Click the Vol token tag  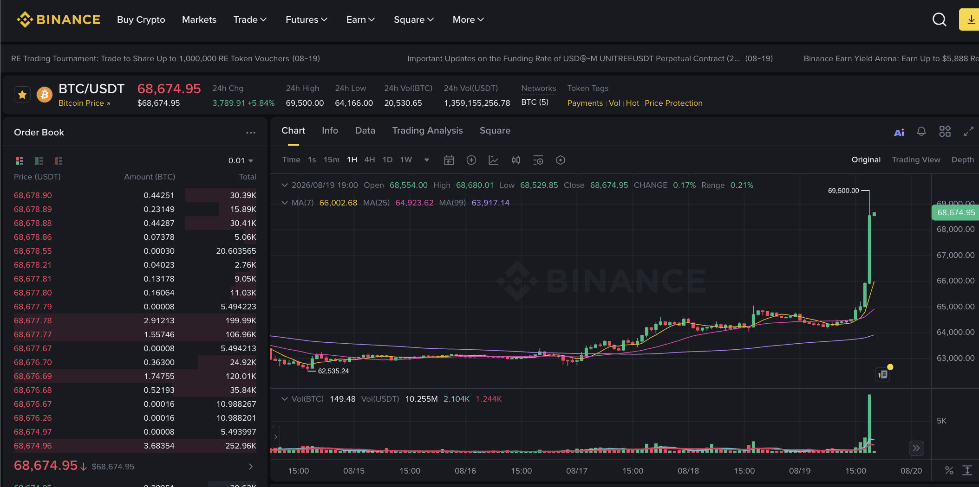pyautogui.click(x=614, y=103)
